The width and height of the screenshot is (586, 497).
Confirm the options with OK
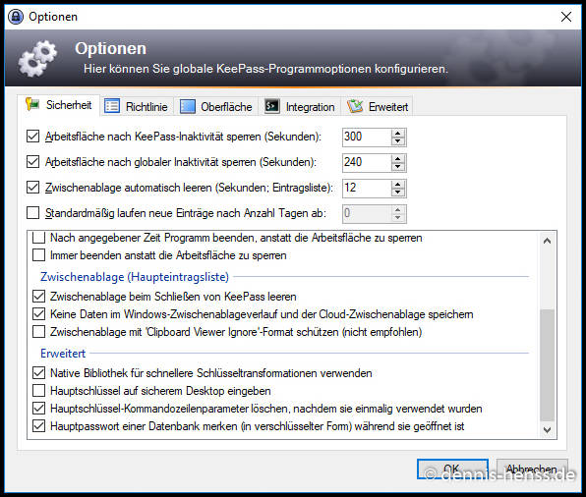(452, 469)
